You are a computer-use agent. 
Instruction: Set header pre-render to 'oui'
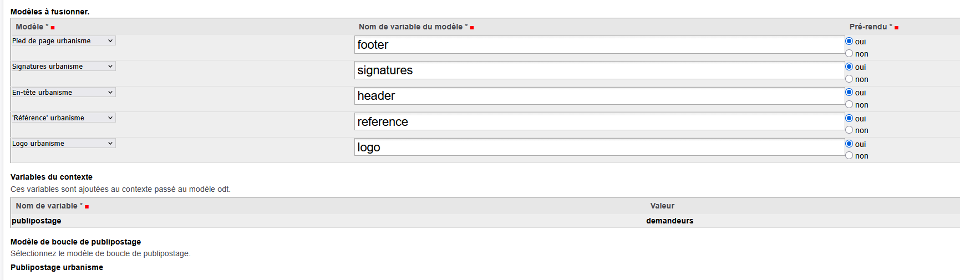pos(849,92)
